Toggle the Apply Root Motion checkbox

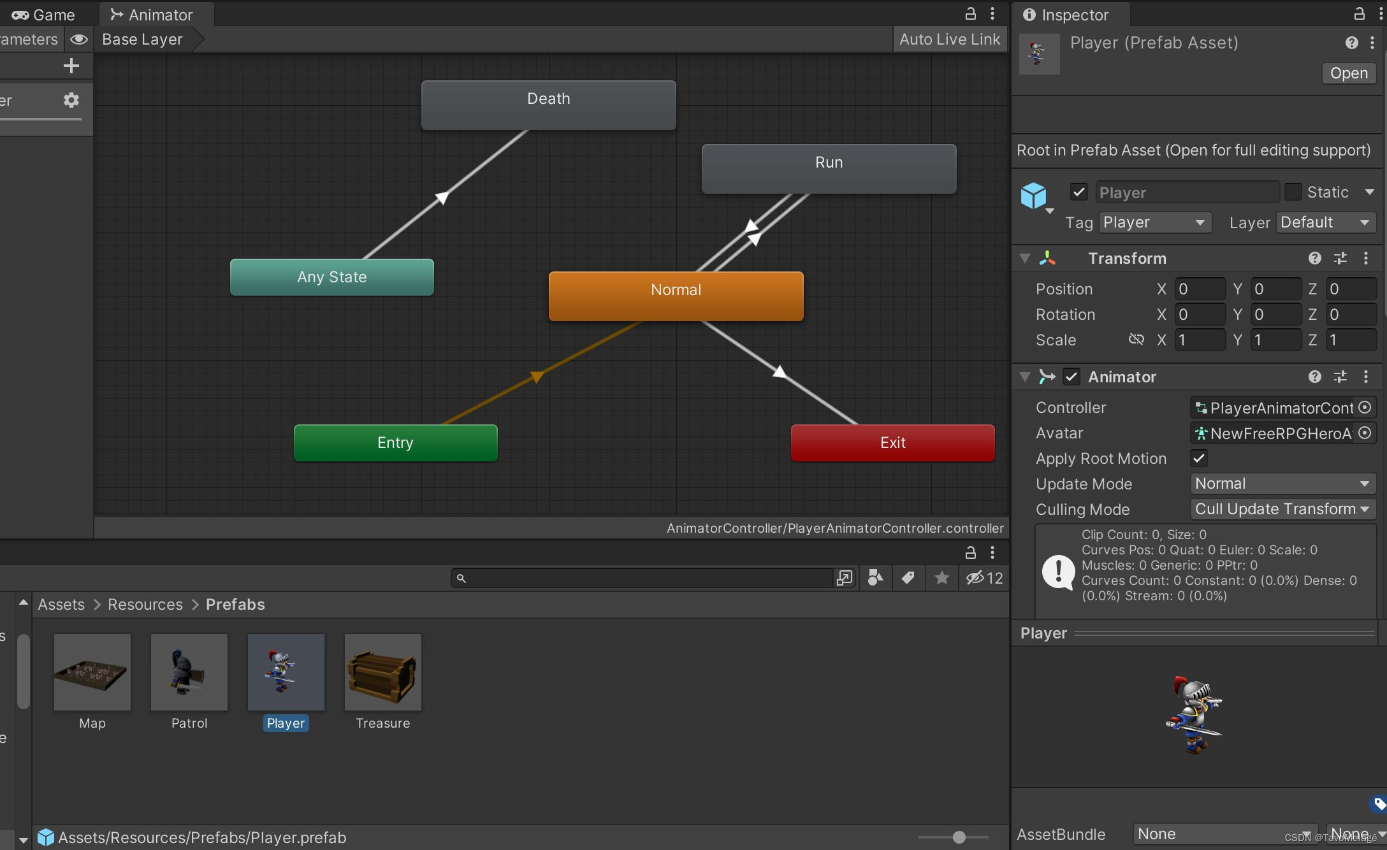click(1199, 458)
